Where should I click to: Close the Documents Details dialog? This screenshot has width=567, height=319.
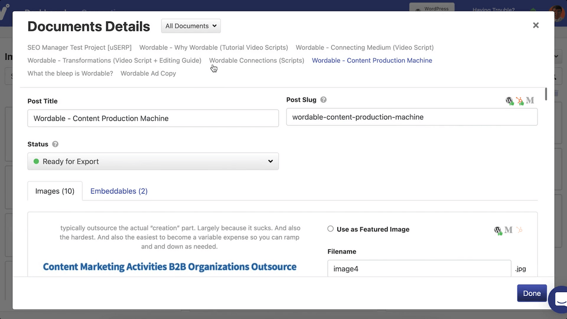point(536,26)
